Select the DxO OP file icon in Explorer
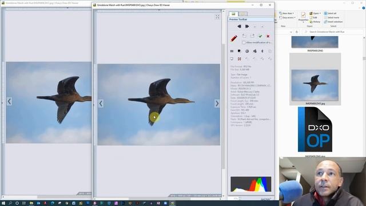This screenshot has width=366, height=206. click(x=315, y=129)
